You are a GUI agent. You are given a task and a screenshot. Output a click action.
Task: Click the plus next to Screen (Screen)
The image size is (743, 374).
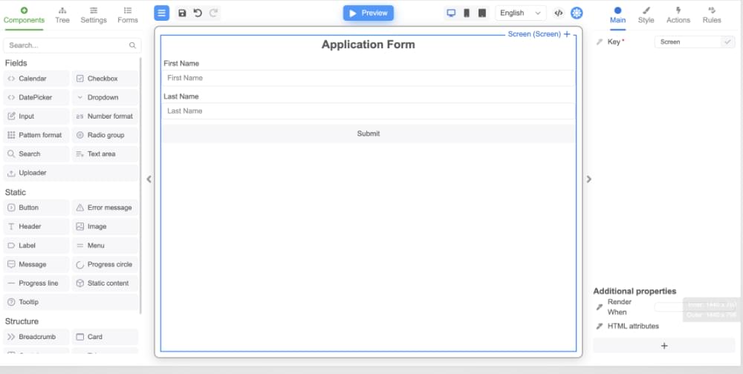[567, 34]
